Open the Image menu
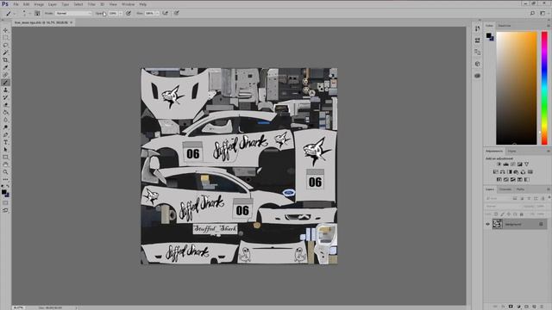 39,4
